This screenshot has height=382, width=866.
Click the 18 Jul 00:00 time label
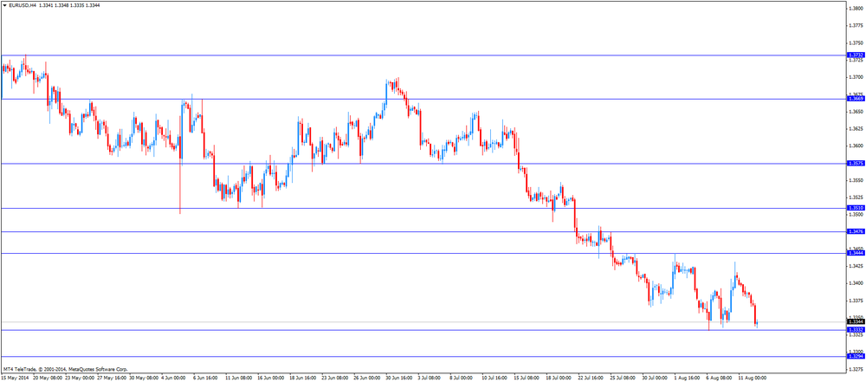[x=560, y=379]
